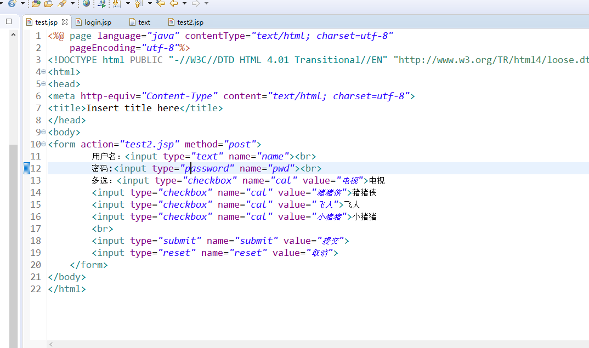
Task: Click line number 22 in gutter
Action: [36, 289]
